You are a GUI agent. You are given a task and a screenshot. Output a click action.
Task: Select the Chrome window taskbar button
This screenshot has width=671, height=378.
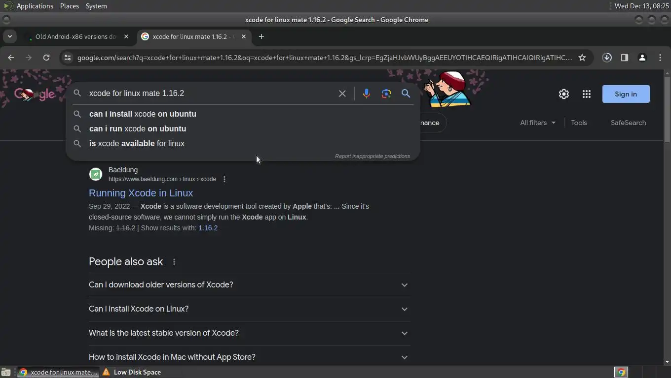pyautogui.click(x=58, y=372)
